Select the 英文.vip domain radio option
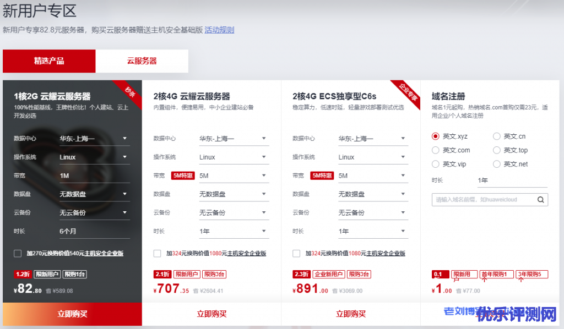Viewport: 564px width, 329px height. [x=436, y=164]
